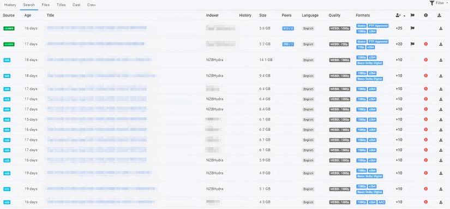Click the flag column header icon
This screenshot has height=209, width=450.
click(x=412, y=15)
